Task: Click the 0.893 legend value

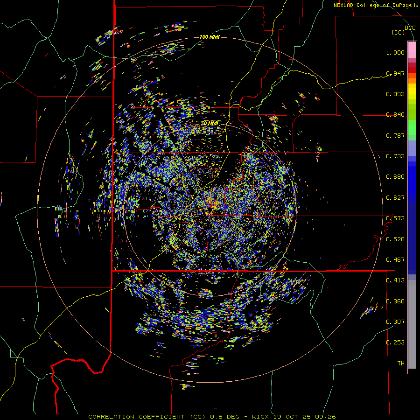Action: click(395, 94)
